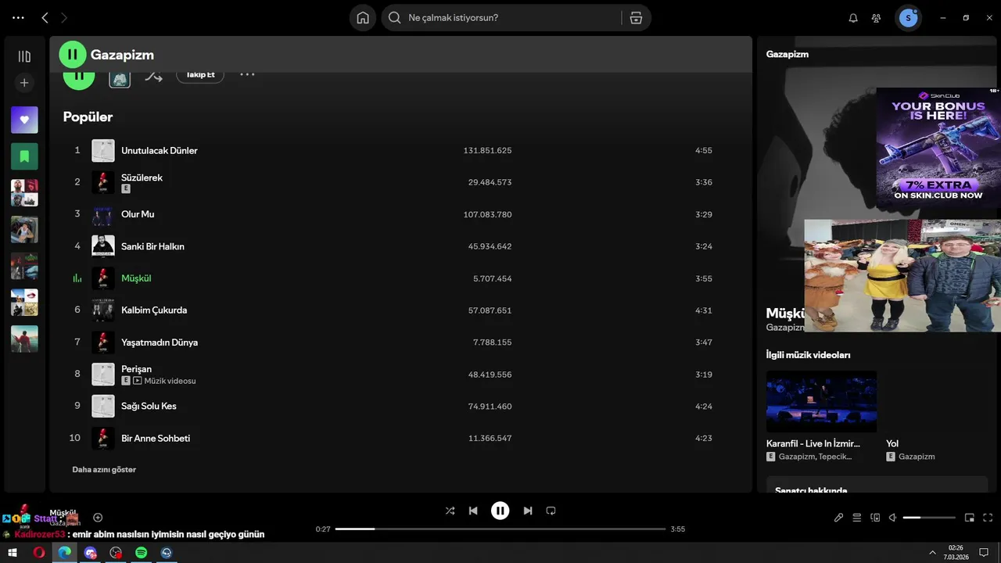Skip to previous track in player
Viewport: 1001px width, 563px height.
[473, 511]
